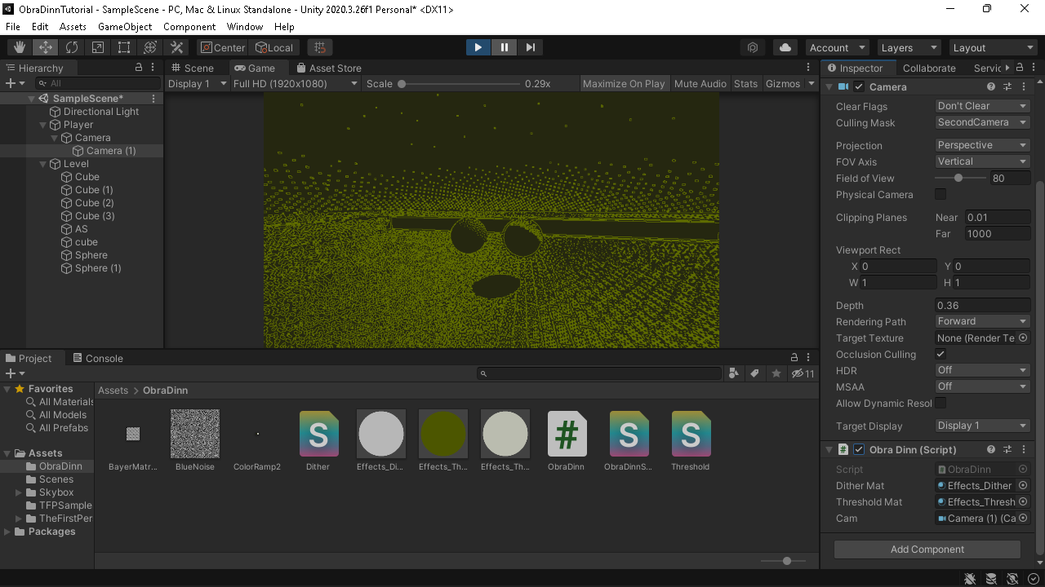1045x587 pixels.
Task: Toggle Maximize On Play
Action: point(624,84)
